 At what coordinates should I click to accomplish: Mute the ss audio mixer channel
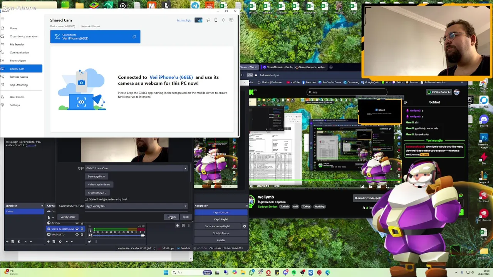coord(90,235)
